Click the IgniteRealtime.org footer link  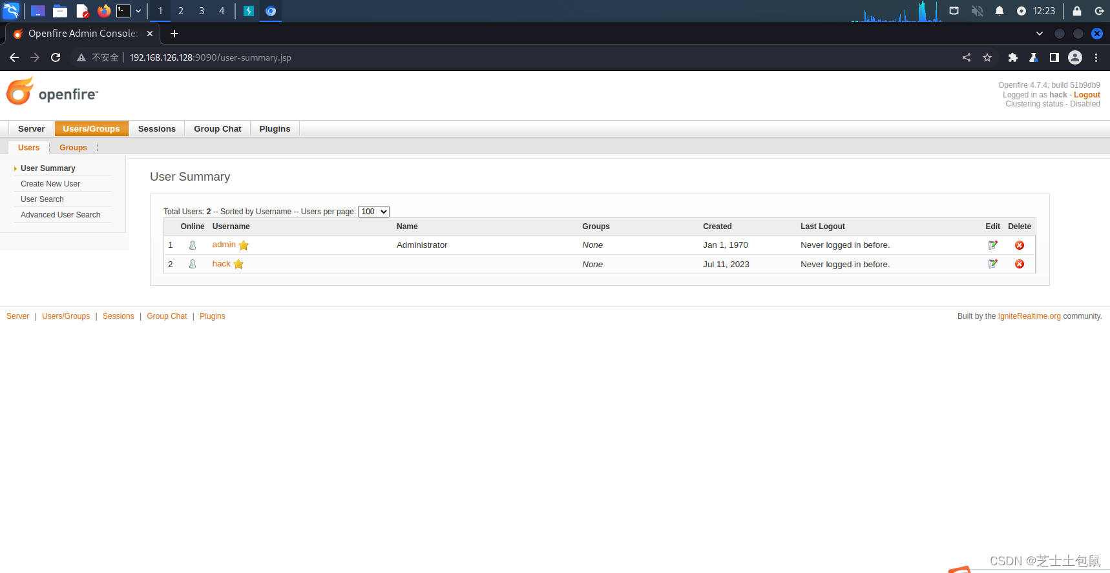1029,316
